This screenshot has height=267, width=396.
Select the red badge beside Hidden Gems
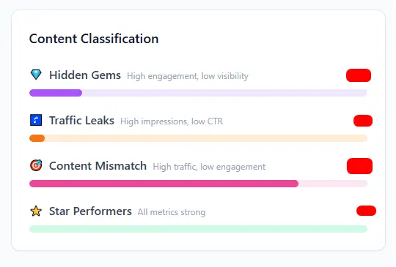(359, 75)
